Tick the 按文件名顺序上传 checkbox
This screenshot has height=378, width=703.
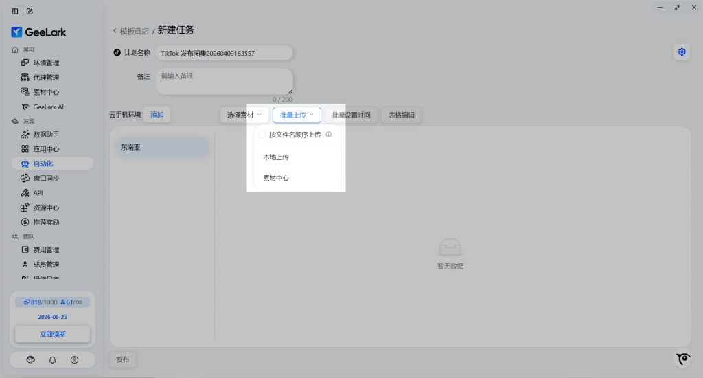(x=262, y=135)
